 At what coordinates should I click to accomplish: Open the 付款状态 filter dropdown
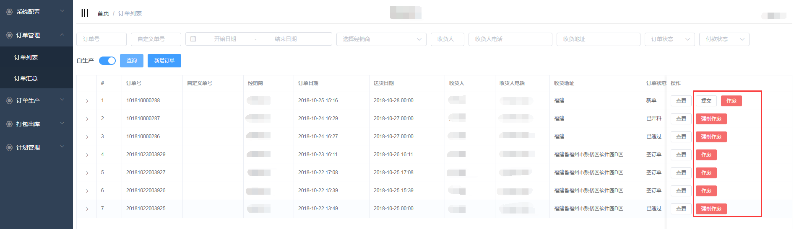tap(724, 39)
